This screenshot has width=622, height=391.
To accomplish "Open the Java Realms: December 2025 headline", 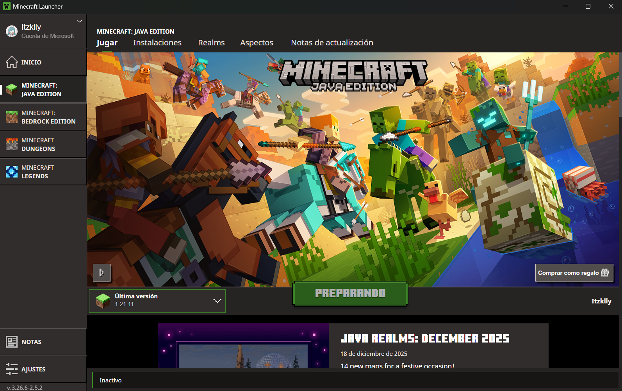I will [x=425, y=339].
